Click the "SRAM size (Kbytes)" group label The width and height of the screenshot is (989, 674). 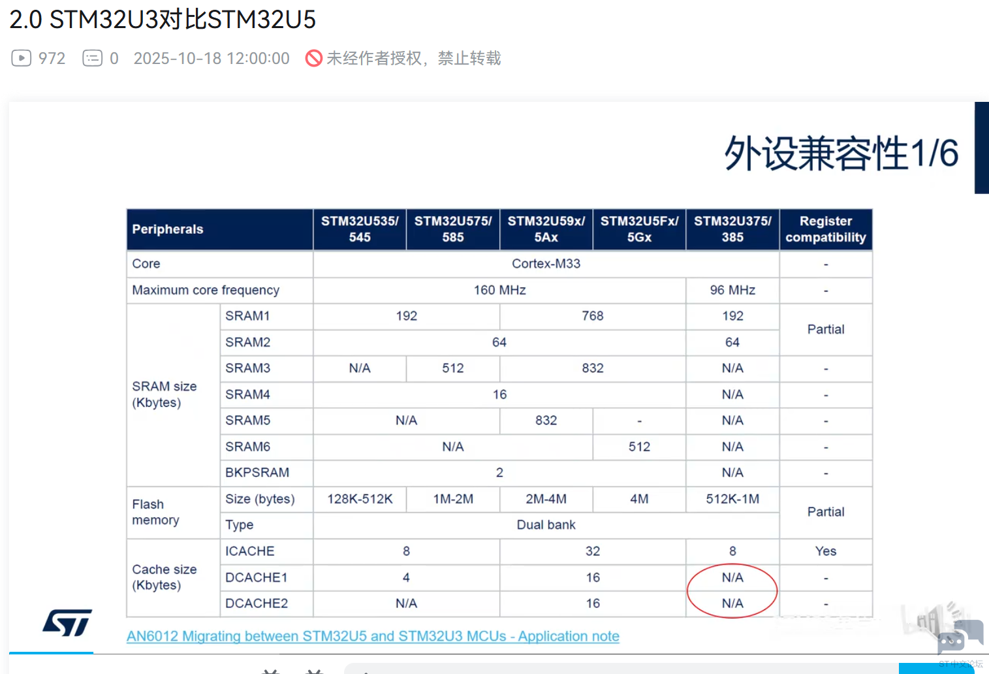pyautogui.click(x=165, y=394)
